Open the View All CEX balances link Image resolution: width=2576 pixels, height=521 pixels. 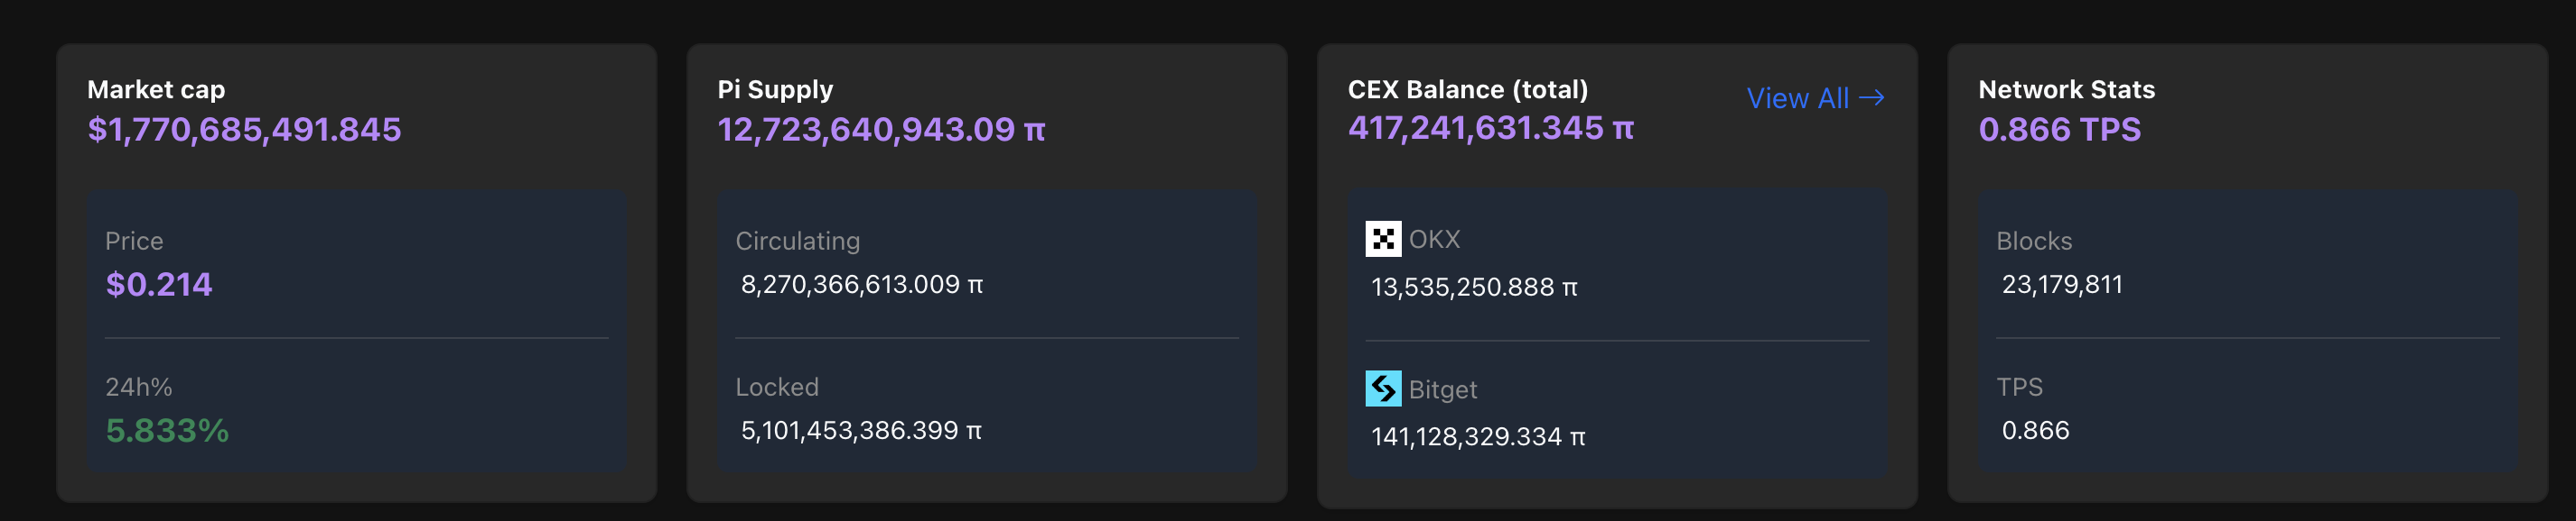pos(1797,98)
